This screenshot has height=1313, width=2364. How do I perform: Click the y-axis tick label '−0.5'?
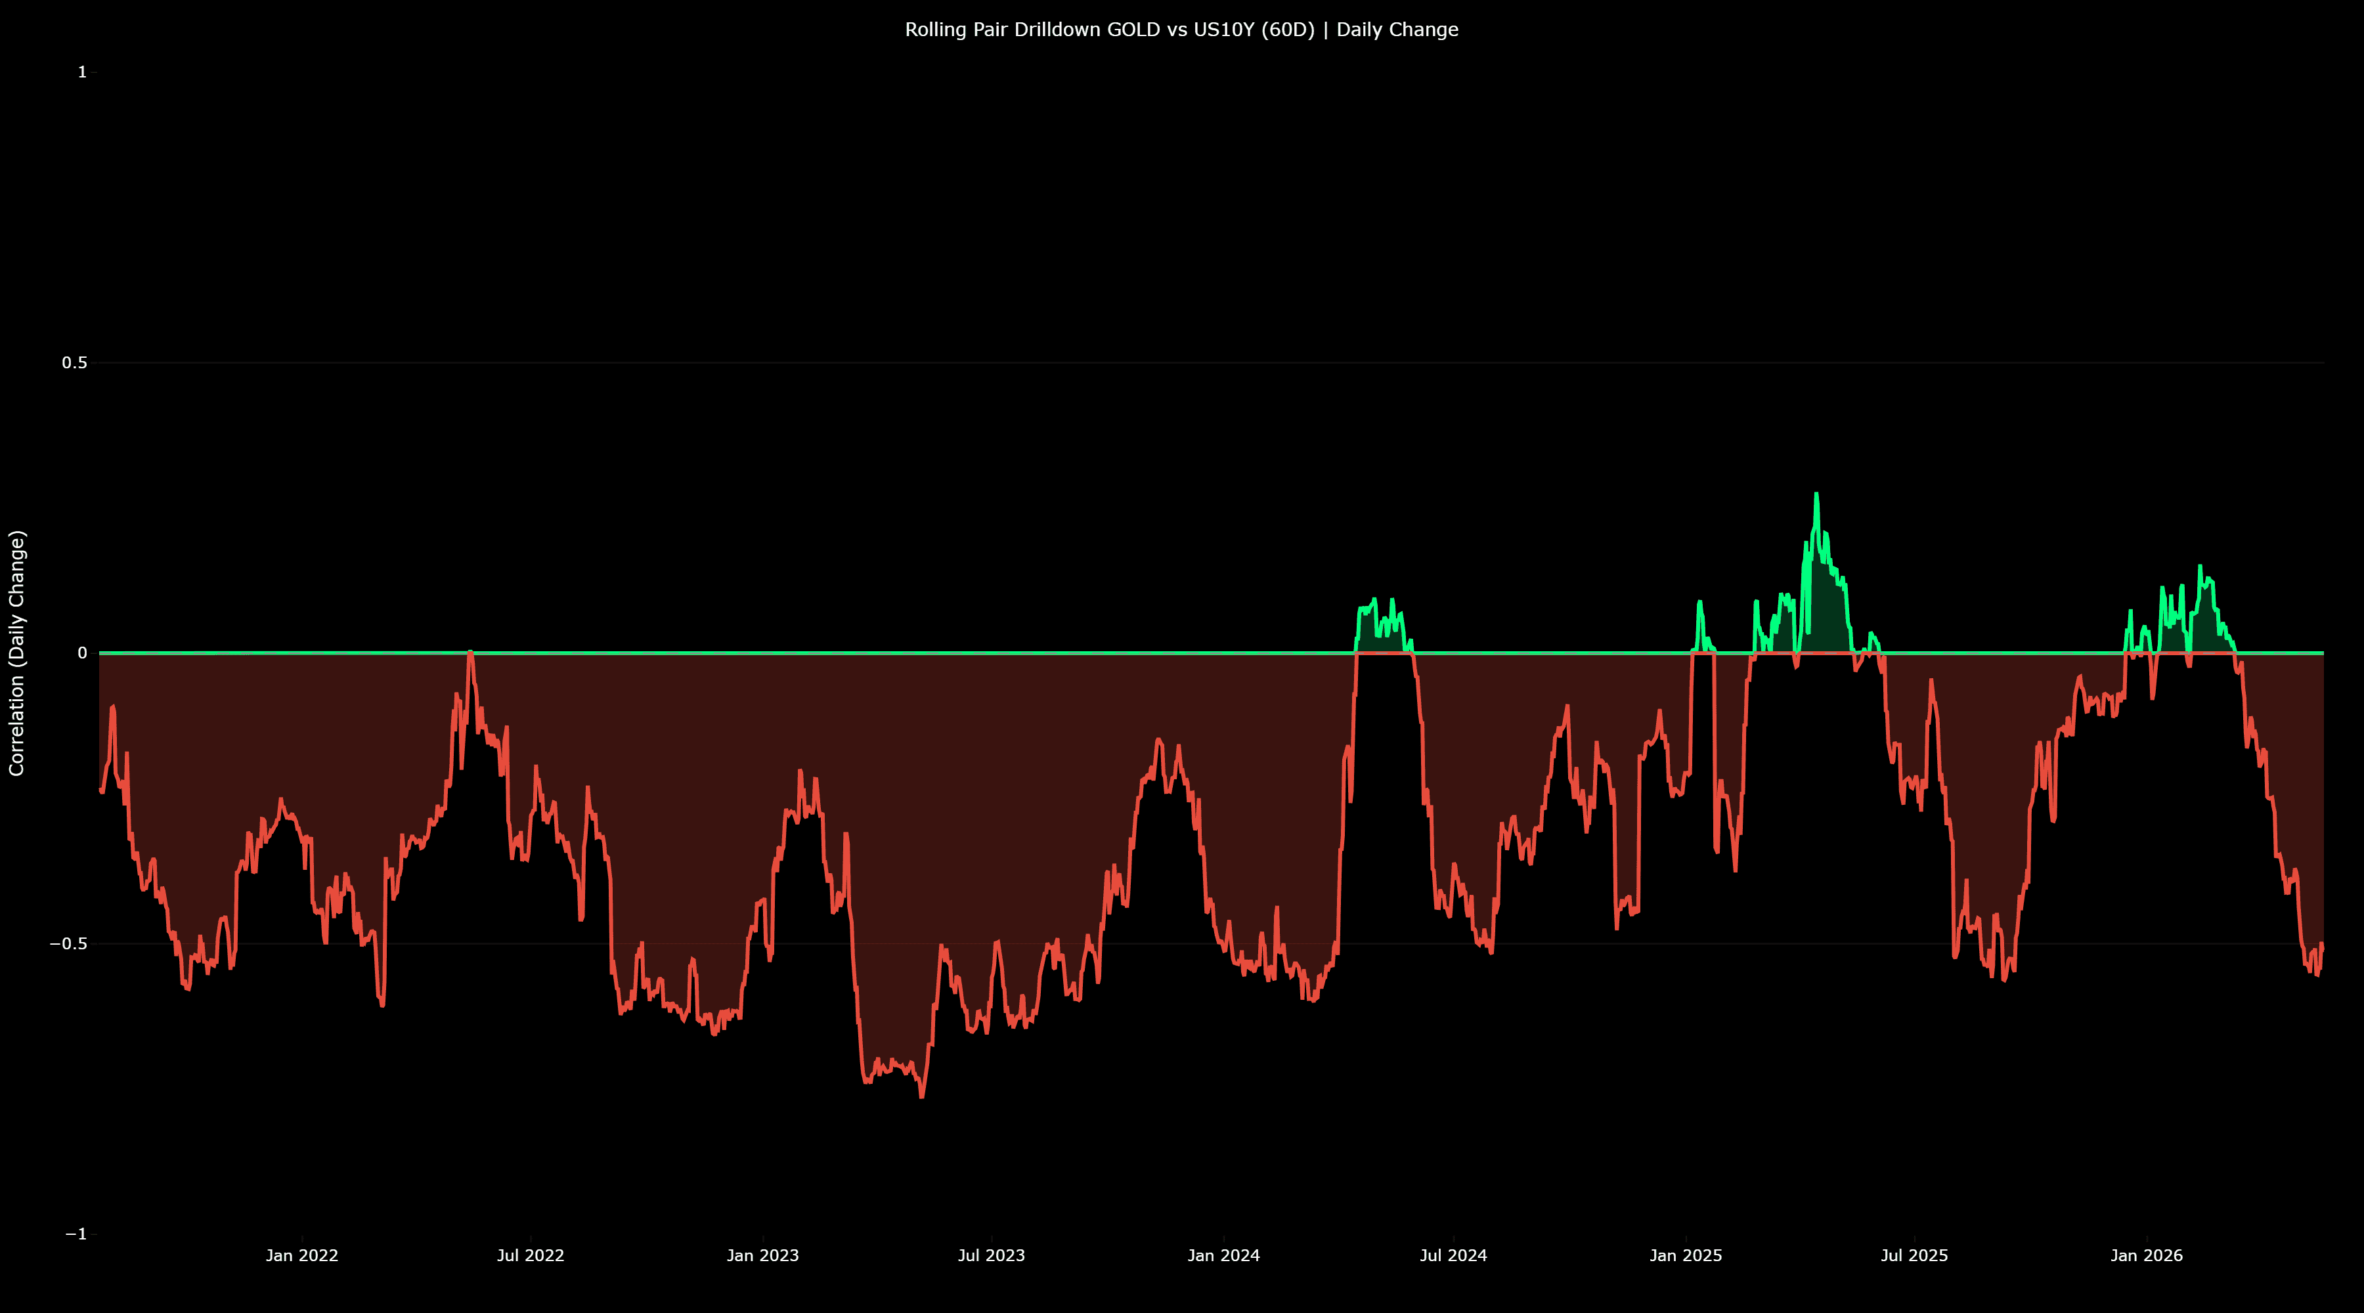pyautogui.click(x=69, y=943)
